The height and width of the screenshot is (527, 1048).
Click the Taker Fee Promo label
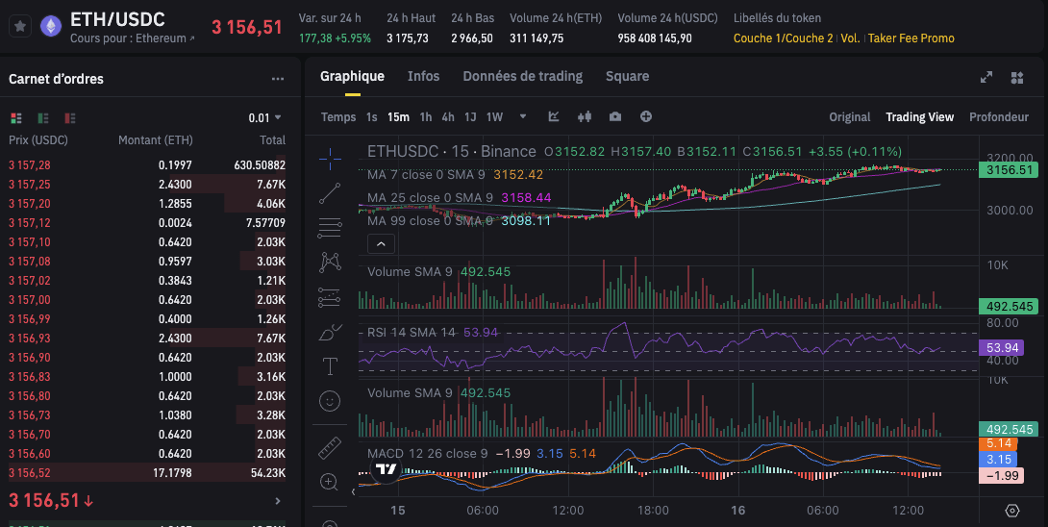[911, 38]
